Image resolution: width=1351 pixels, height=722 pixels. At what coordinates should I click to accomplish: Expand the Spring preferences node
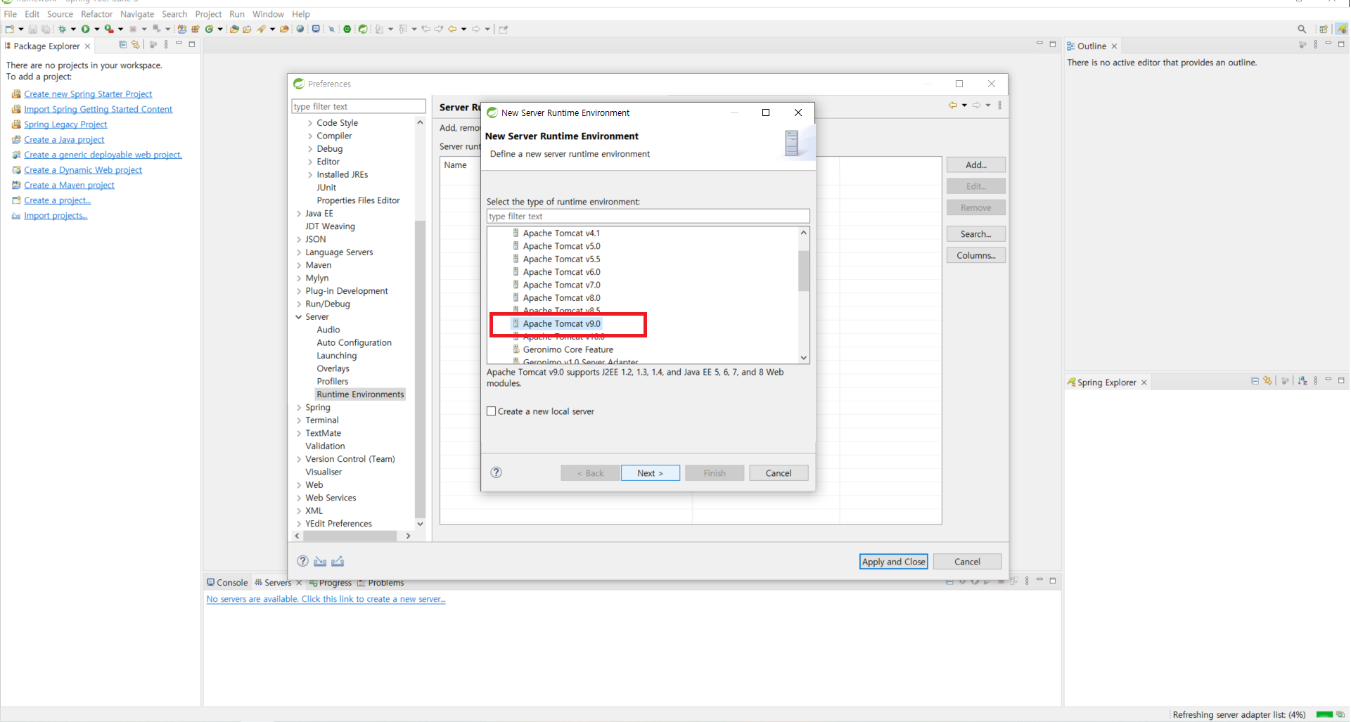point(299,408)
